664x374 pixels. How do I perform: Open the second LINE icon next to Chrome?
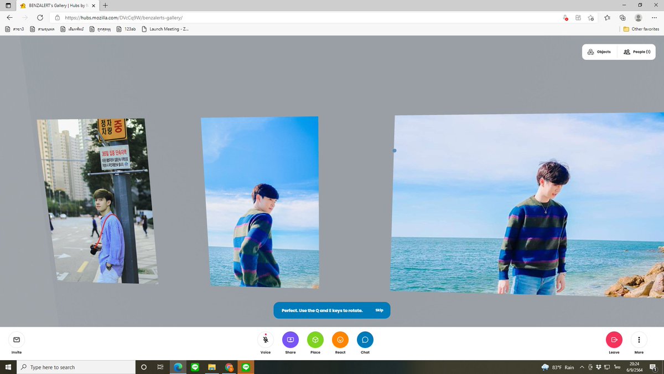(x=246, y=367)
